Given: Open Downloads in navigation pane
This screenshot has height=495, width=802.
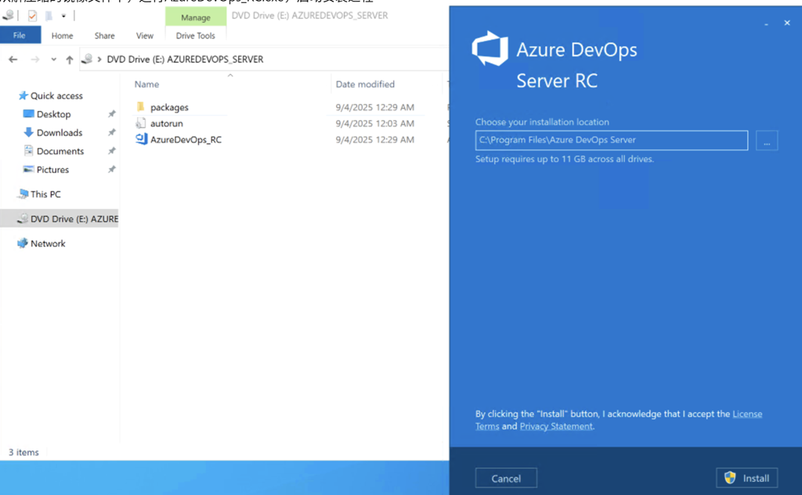Looking at the screenshot, I should 60,132.
